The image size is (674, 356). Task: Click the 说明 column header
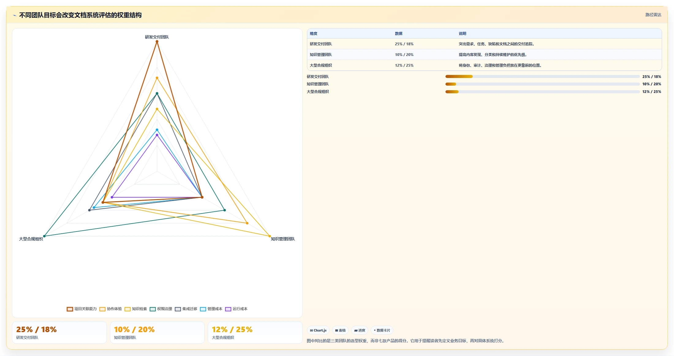(462, 34)
